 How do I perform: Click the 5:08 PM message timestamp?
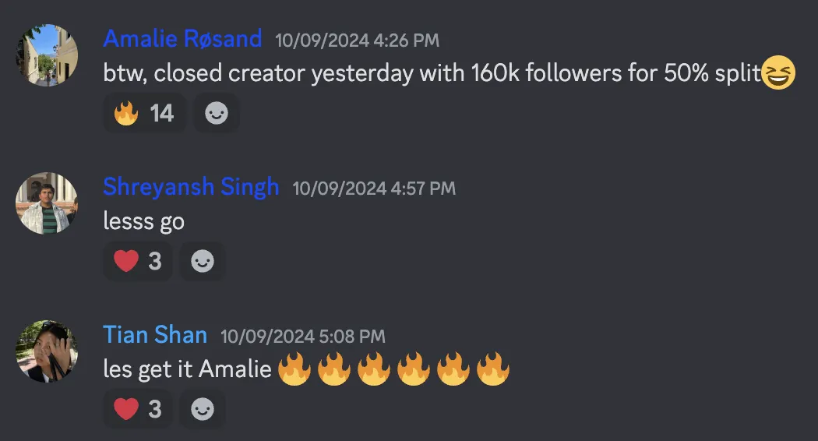point(303,337)
